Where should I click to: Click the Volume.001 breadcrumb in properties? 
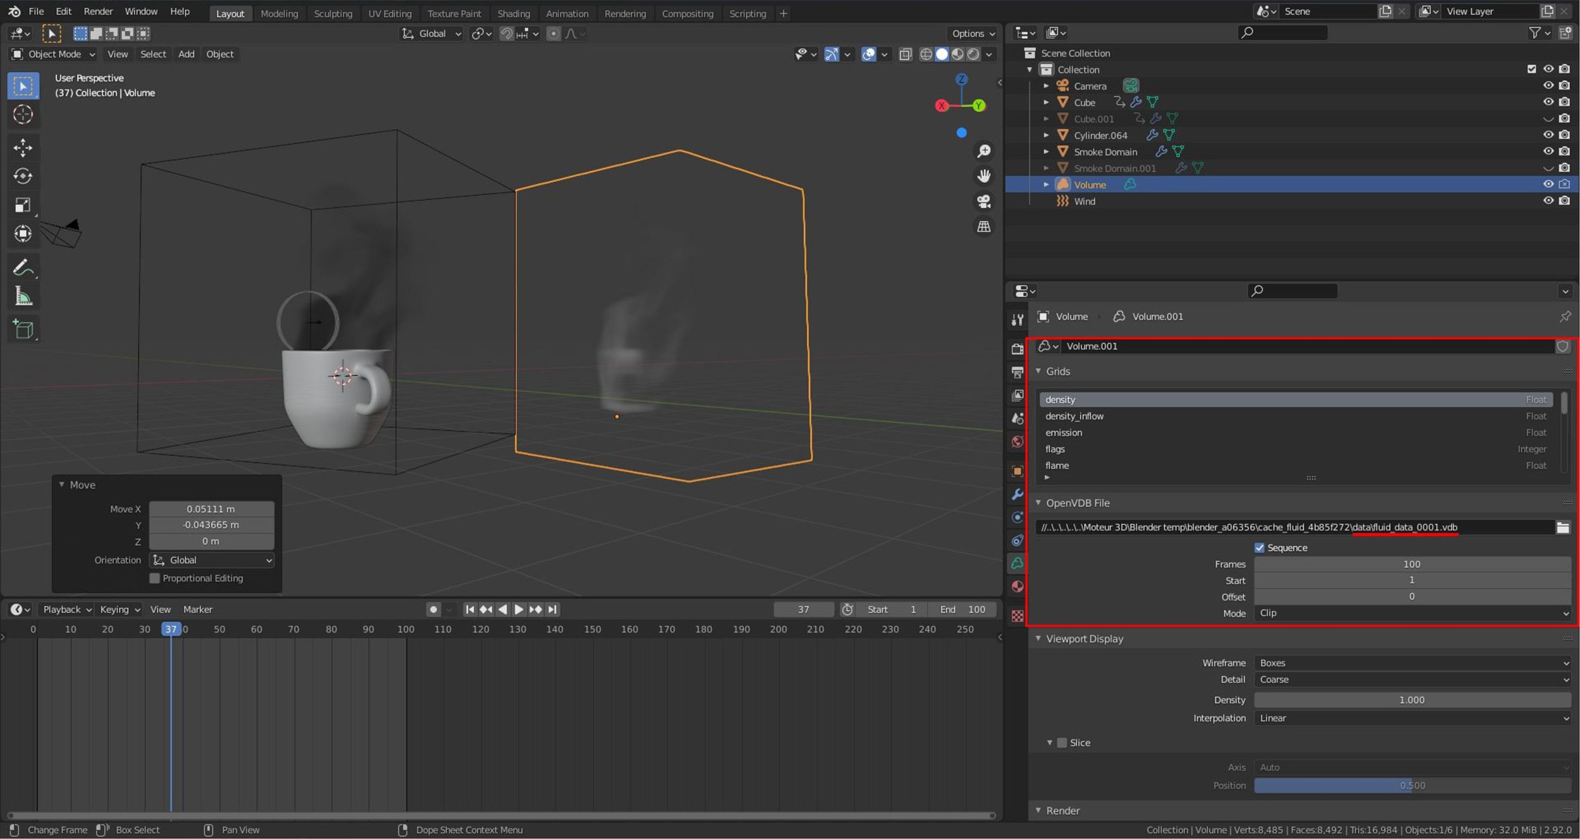point(1157,316)
